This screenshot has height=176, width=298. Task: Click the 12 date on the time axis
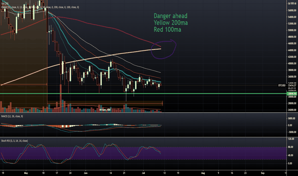click(164, 173)
